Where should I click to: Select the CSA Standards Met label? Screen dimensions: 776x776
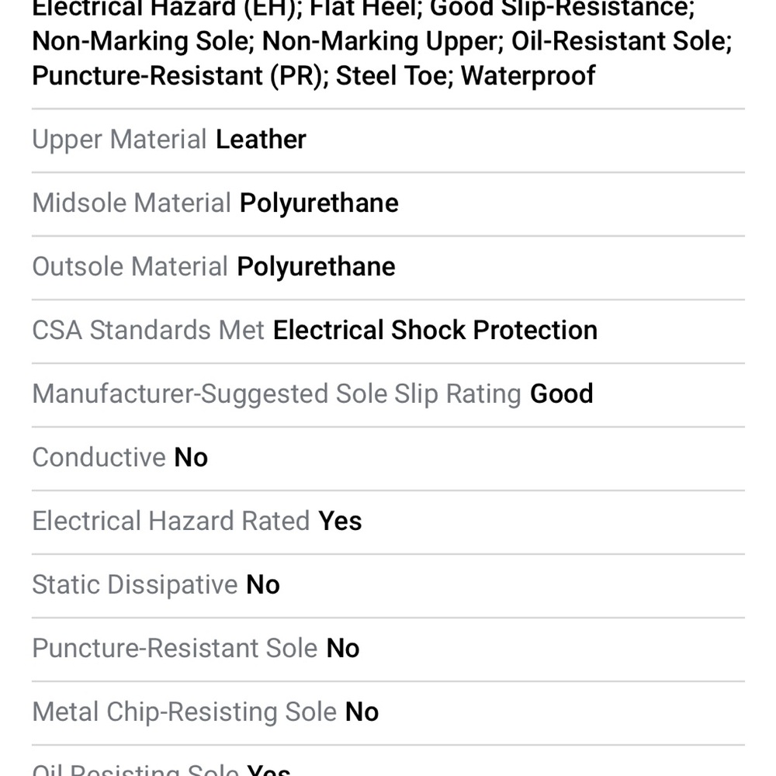click(148, 330)
